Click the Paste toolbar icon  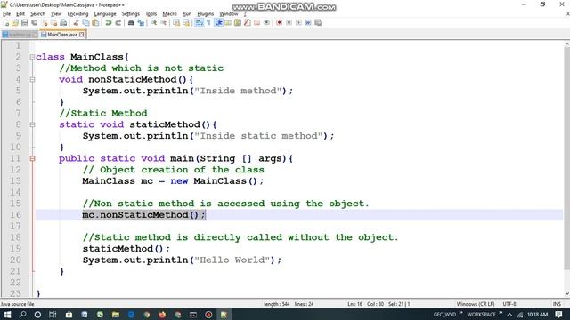tap(95, 23)
